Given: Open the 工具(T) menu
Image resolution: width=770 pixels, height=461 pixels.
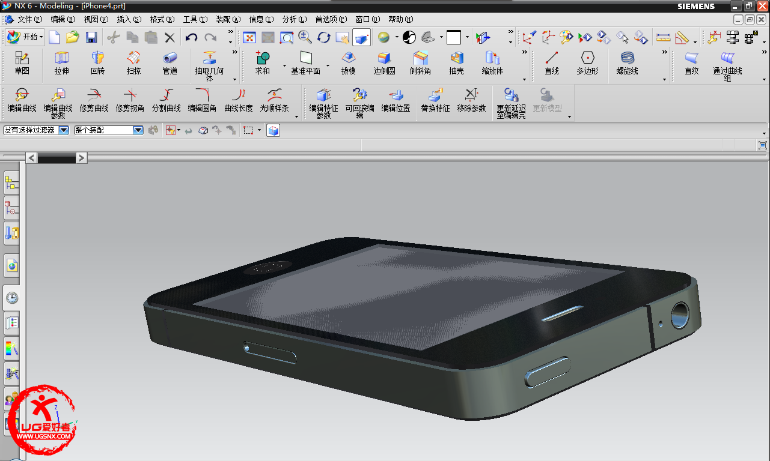Looking at the screenshot, I should pyautogui.click(x=195, y=20).
